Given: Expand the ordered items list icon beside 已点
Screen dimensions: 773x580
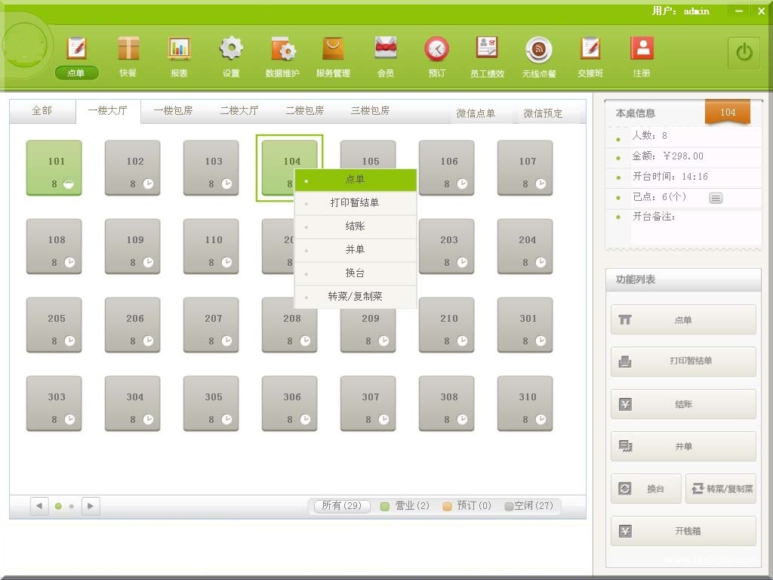Looking at the screenshot, I should tap(716, 198).
